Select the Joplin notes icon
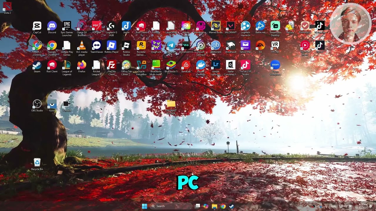This screenshot has height=211, width=376. 126,28
